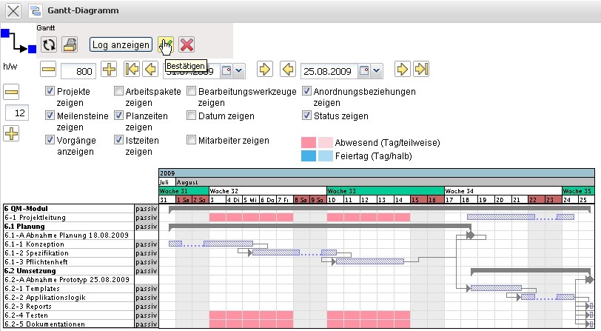Uncheck Projekte zeigen checkbox

click(50, 92)
